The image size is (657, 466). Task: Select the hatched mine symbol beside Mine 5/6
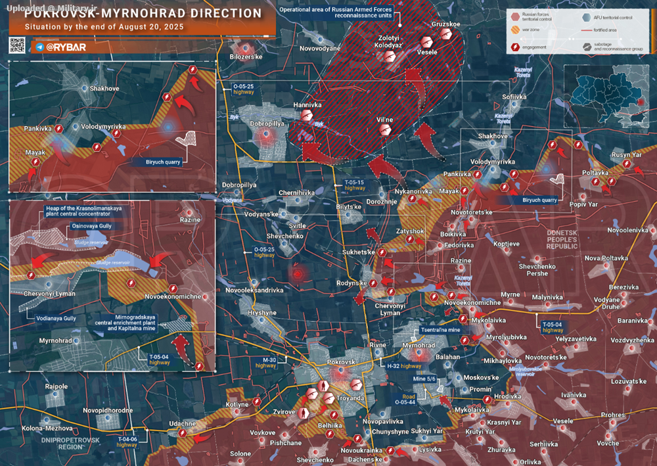[x=440, y=388]
